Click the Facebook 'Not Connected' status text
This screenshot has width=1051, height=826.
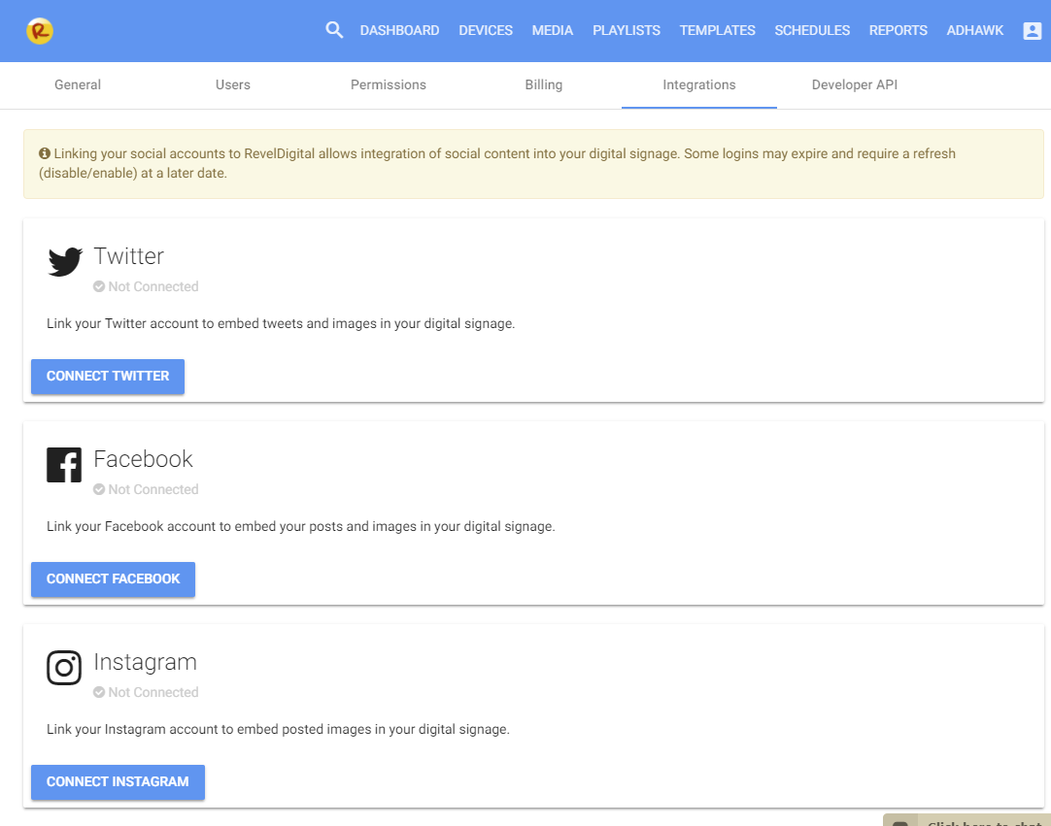(x=153, y=490)
